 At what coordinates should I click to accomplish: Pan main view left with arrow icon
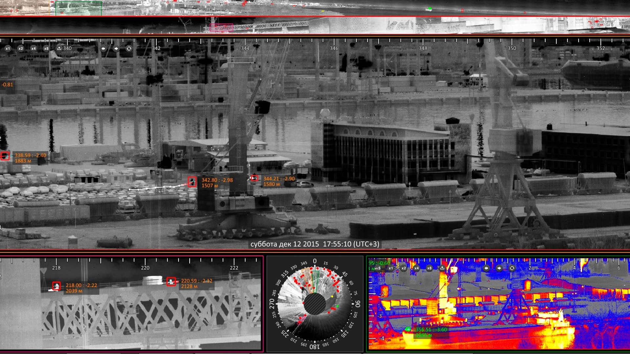103,49
